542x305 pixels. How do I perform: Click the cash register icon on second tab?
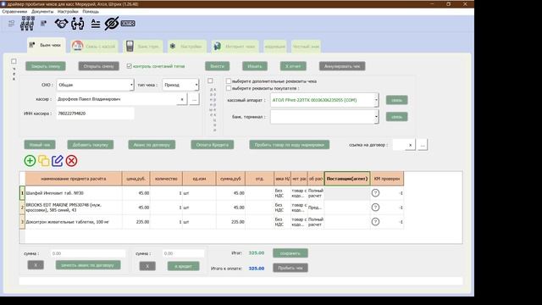pyautogui.click(x=77, y=46)
